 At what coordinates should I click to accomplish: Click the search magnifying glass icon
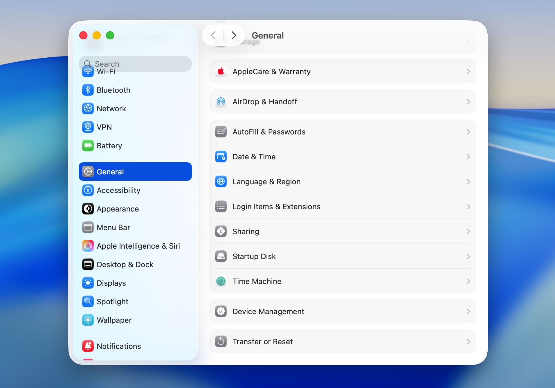point(87,64)
